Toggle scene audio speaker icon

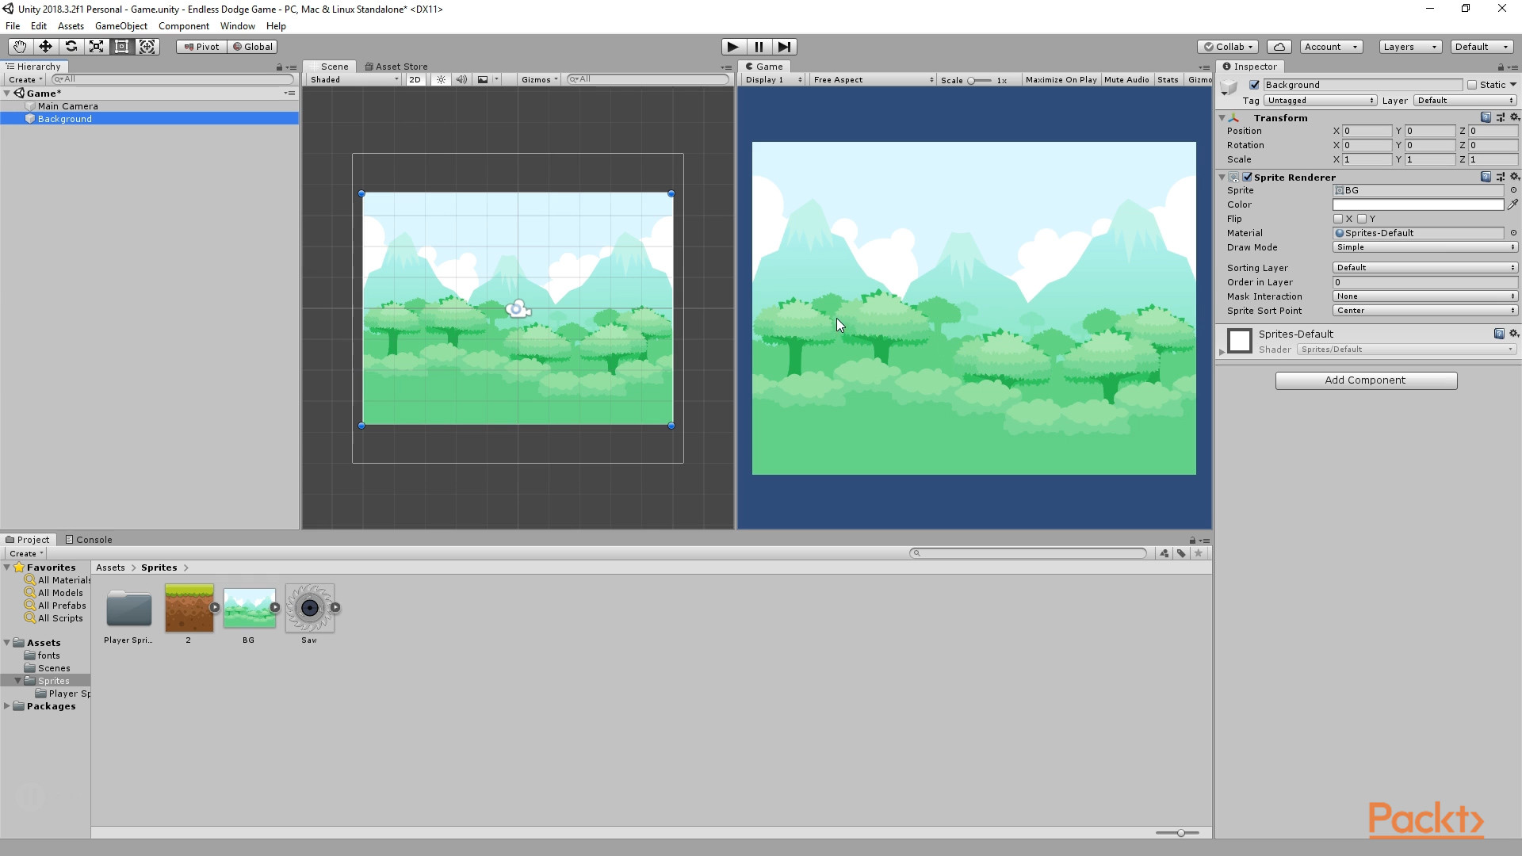pos(461,79)
